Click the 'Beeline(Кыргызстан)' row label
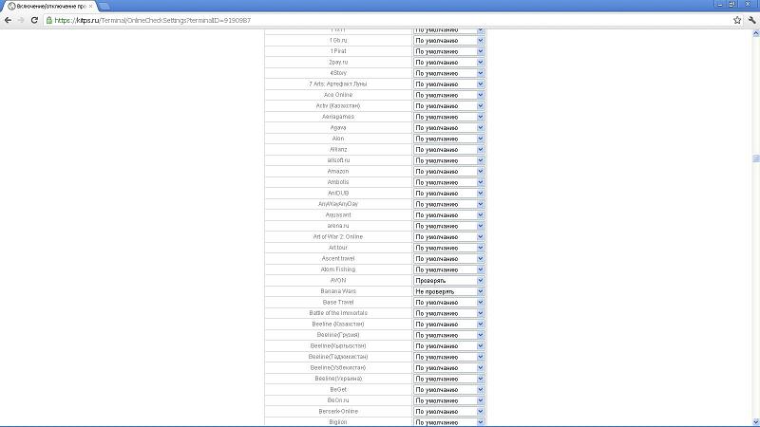The width and height of the screenshot is (760, 427). pyautogui.click(x=338, y=345)
